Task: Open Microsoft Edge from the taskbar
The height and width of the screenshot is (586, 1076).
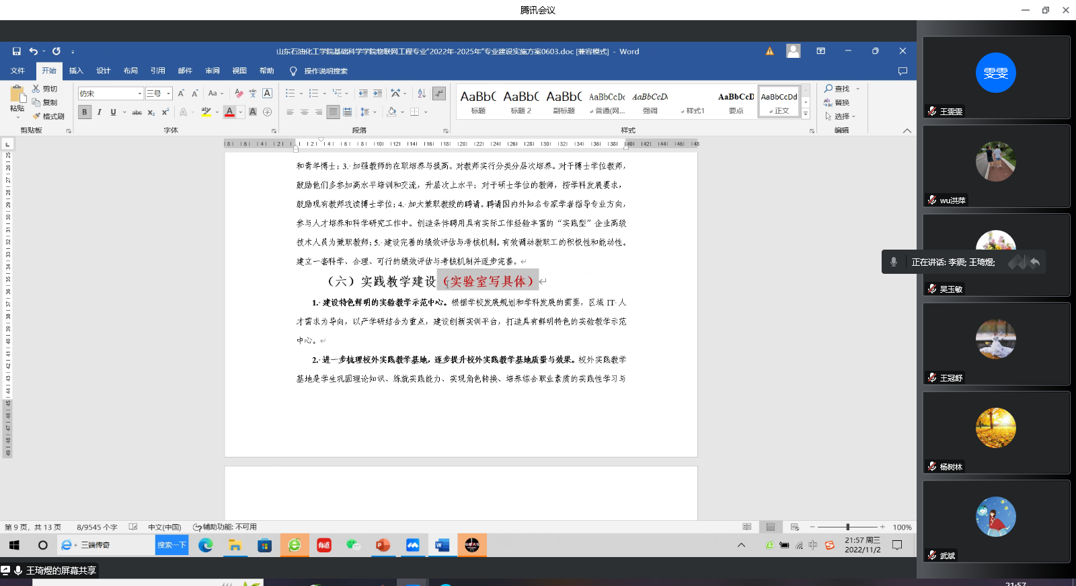Action: tap(206, 545)
